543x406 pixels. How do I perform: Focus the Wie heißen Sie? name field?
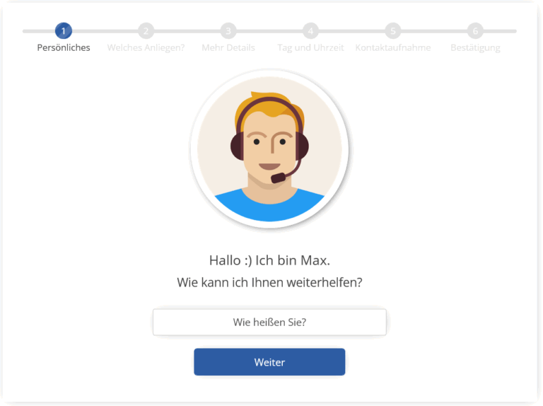(269, 322)
